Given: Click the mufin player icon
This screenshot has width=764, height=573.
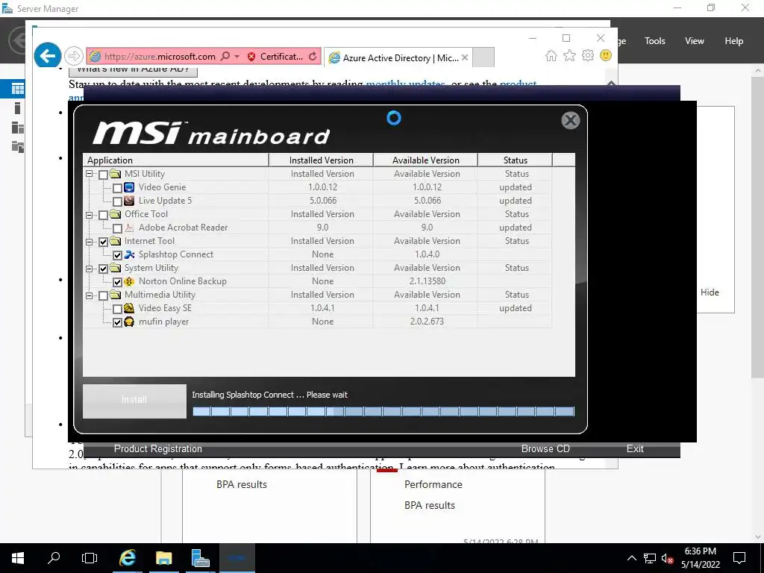Looking at the screenshot, I should pyautogui.click(x=129, y=322).
